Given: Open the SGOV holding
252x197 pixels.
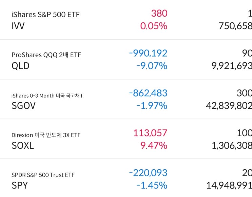Looking at the screenshot, I should (23, 106).
